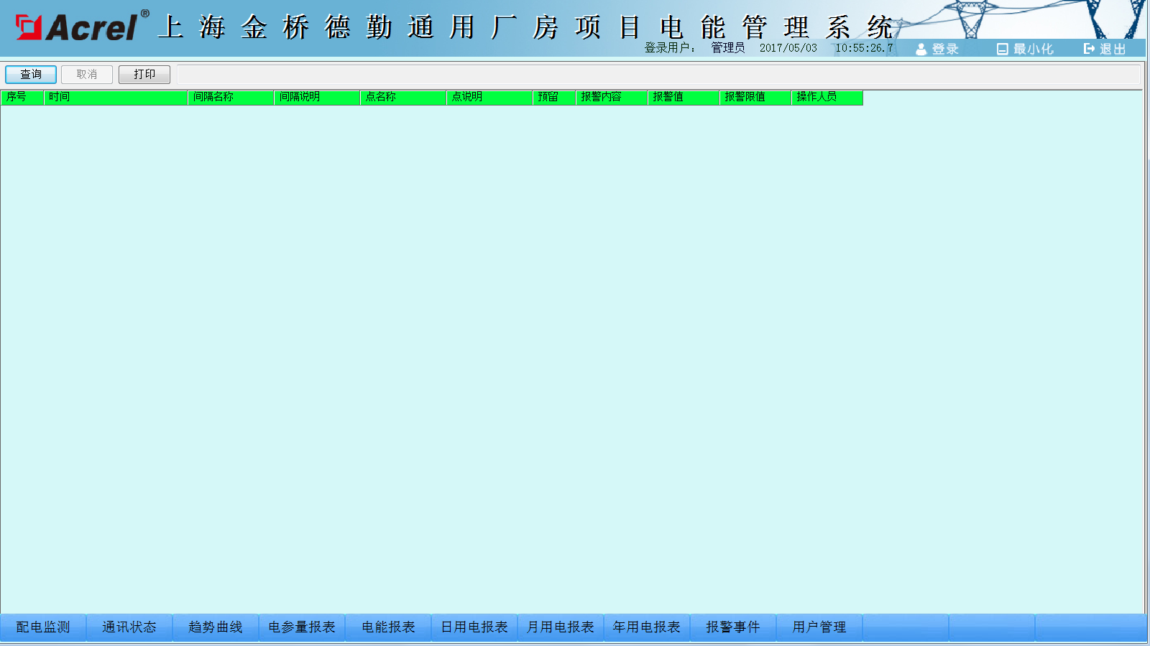Click the login user icon
The height and width of the screenshot is (646, 1150).
coord(921,50)
